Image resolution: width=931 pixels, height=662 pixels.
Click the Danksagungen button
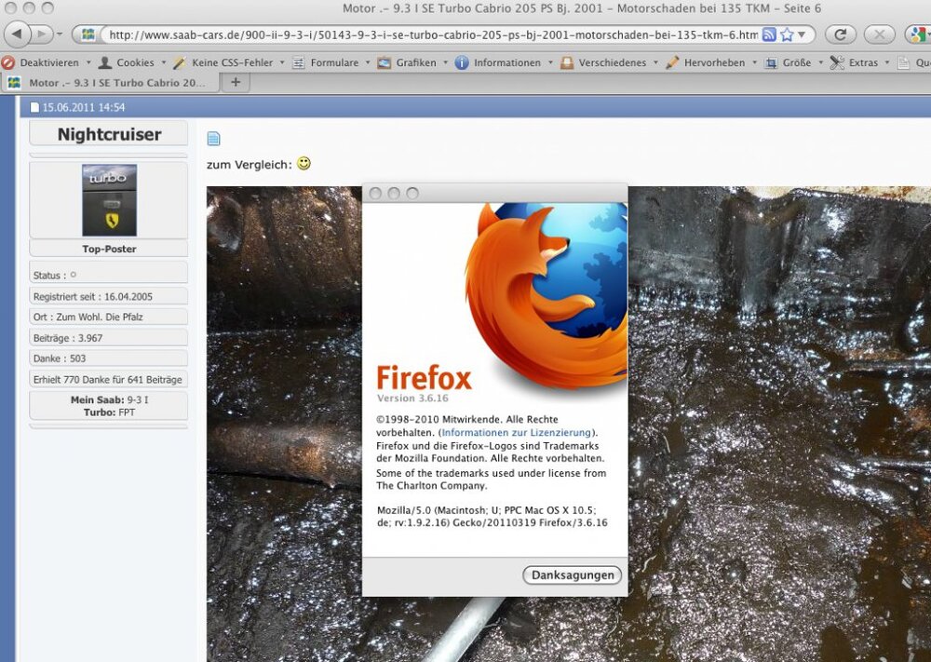click(x=573, y=574)
